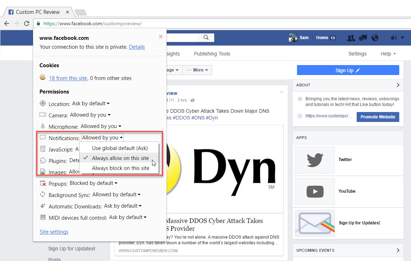Click the cookie icon in Cookies section

pos(43,77)
